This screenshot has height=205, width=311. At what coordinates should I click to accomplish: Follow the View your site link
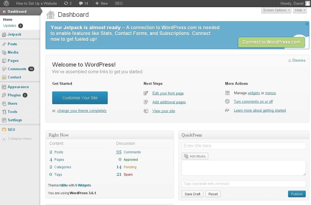[x=164, y=111]
